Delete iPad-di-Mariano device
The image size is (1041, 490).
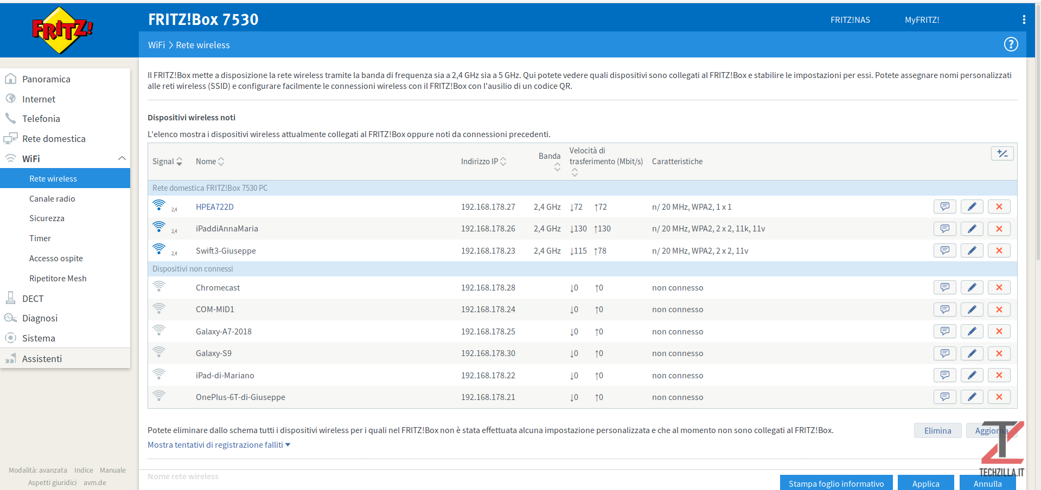coord(999,375)
